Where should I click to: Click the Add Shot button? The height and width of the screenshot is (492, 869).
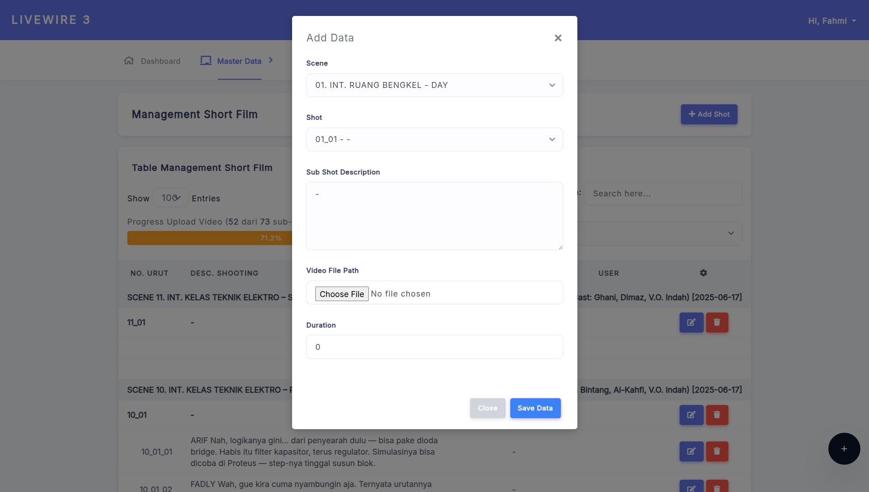point(709,114)
